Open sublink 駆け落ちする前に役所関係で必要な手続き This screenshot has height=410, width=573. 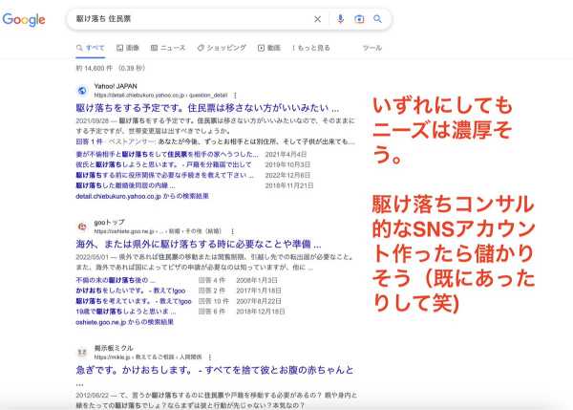point(164,175)
